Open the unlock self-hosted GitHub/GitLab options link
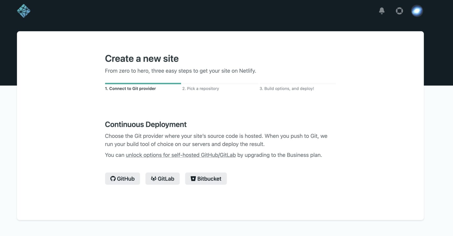The height and width of the screenshot is (236, 453). coord(181,155)
